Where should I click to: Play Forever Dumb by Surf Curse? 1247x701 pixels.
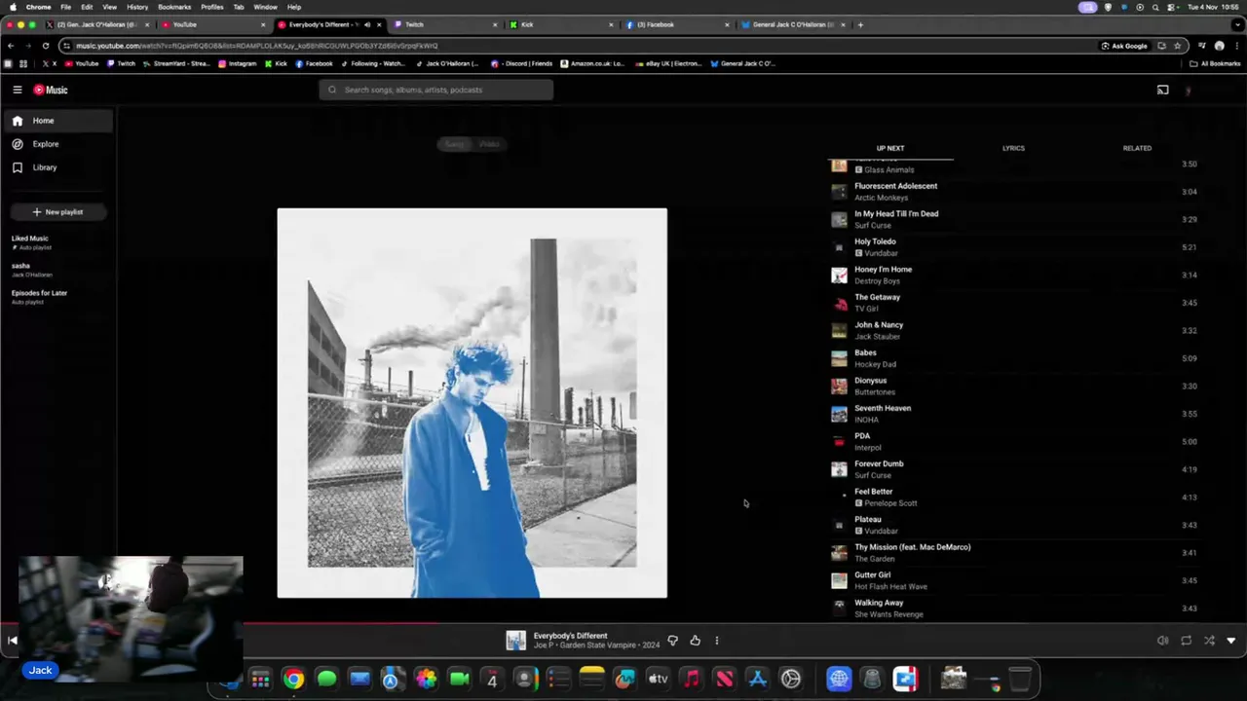coord(1013,469)
